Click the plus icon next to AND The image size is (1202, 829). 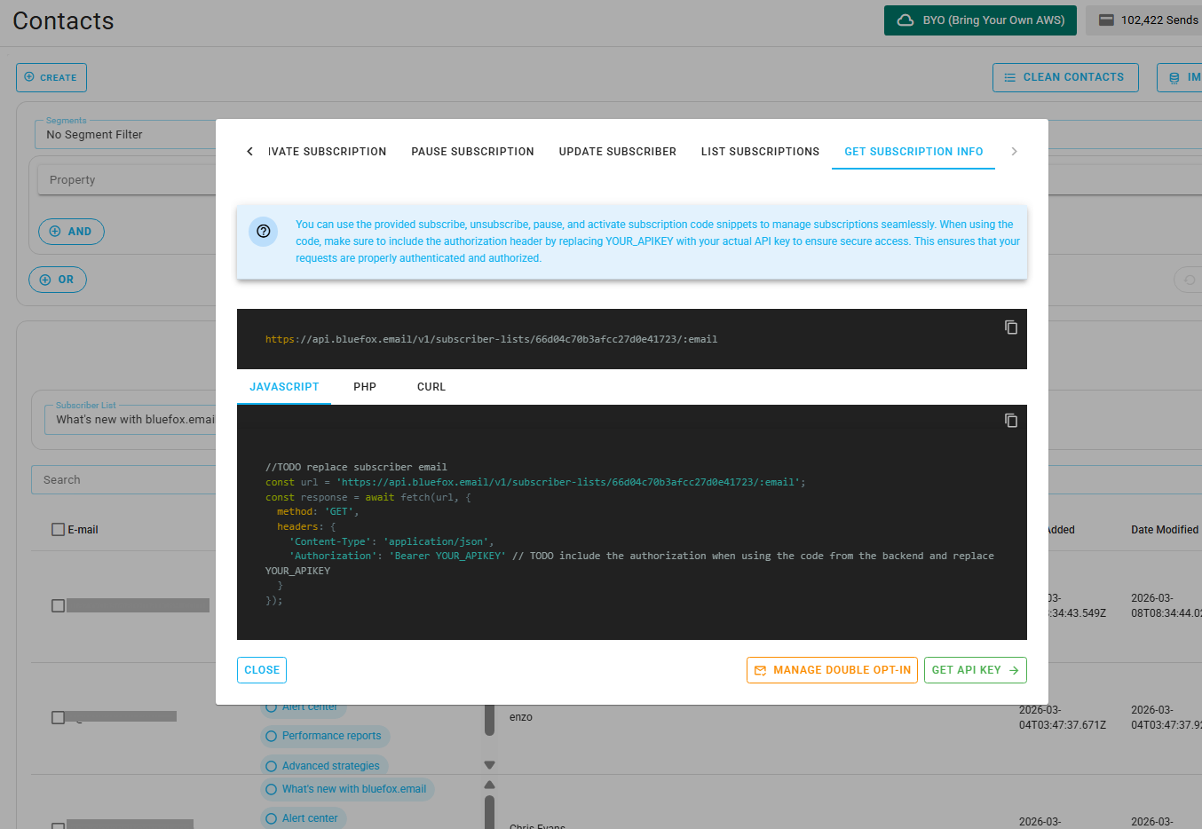pos(56,231)
